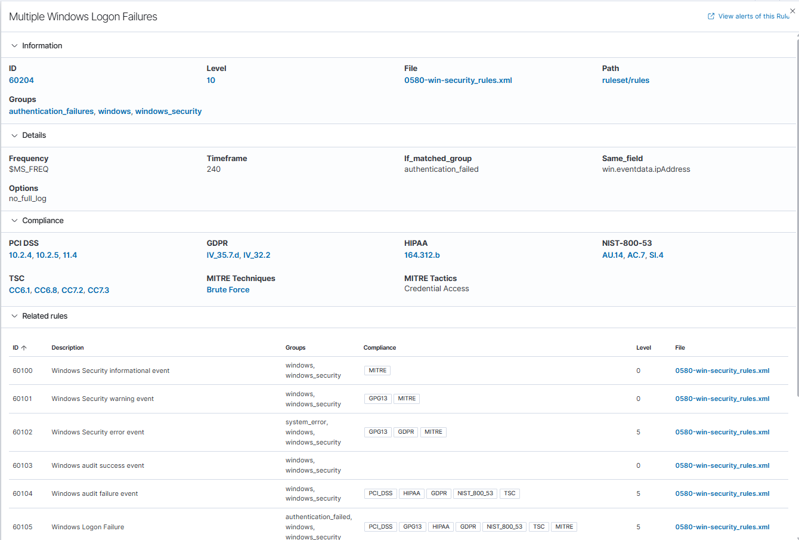Click MITRE badge in row 60105
Viewport: 799px width, 540px height.
pyautogui.click(x=564, y=527)
